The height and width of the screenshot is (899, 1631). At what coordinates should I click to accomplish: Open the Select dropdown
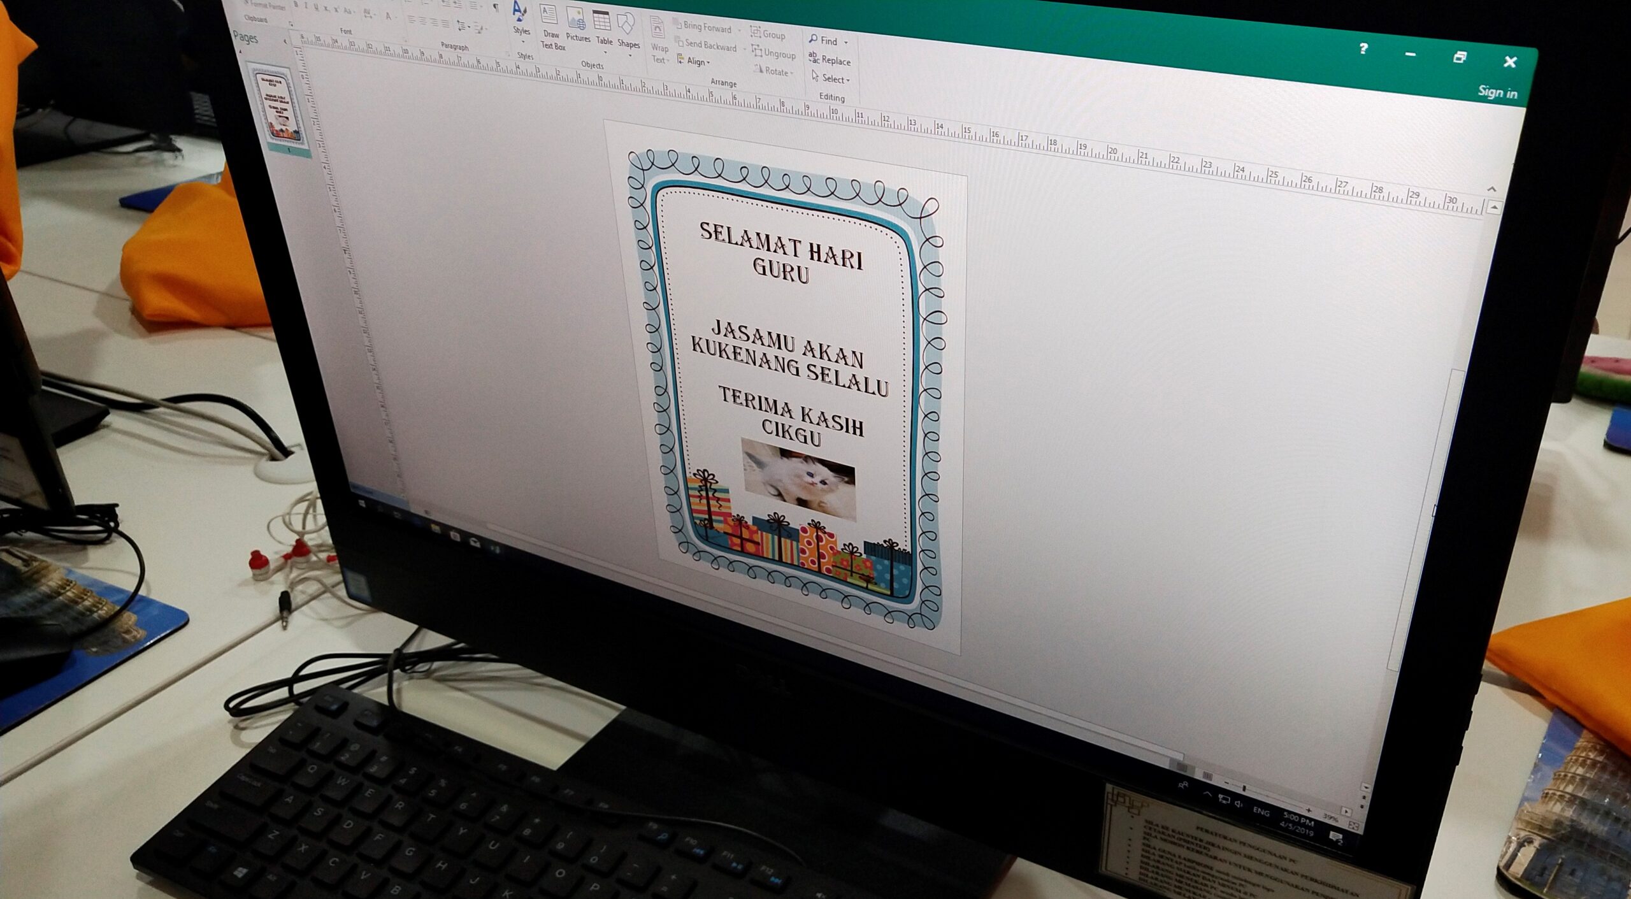tap(831, 78)
